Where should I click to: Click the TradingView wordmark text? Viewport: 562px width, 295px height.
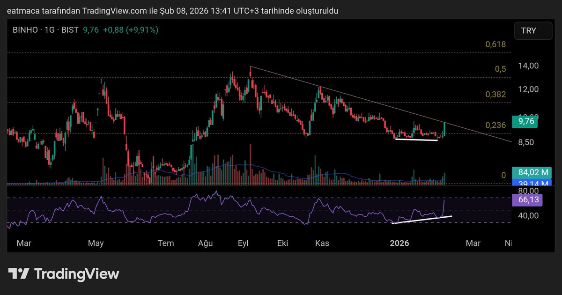tap(77, 274)
